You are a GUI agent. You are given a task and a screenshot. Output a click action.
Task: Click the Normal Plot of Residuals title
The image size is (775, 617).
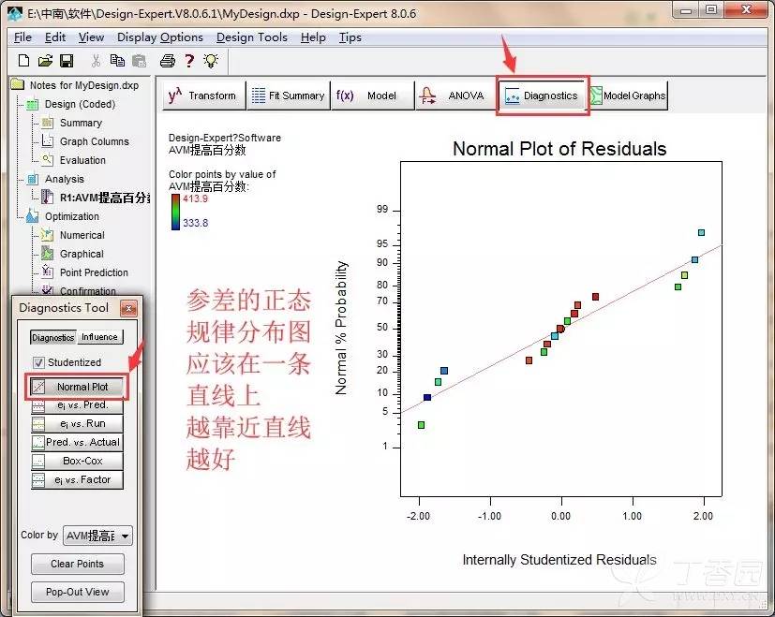tap(559, 149)
